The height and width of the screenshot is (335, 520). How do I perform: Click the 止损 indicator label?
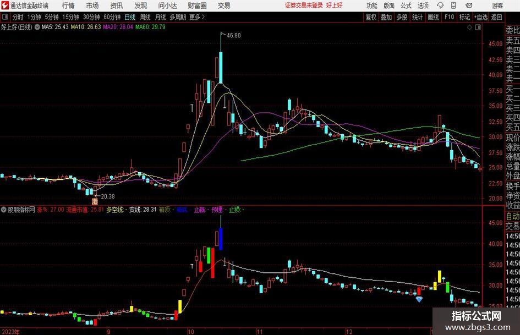234,210
